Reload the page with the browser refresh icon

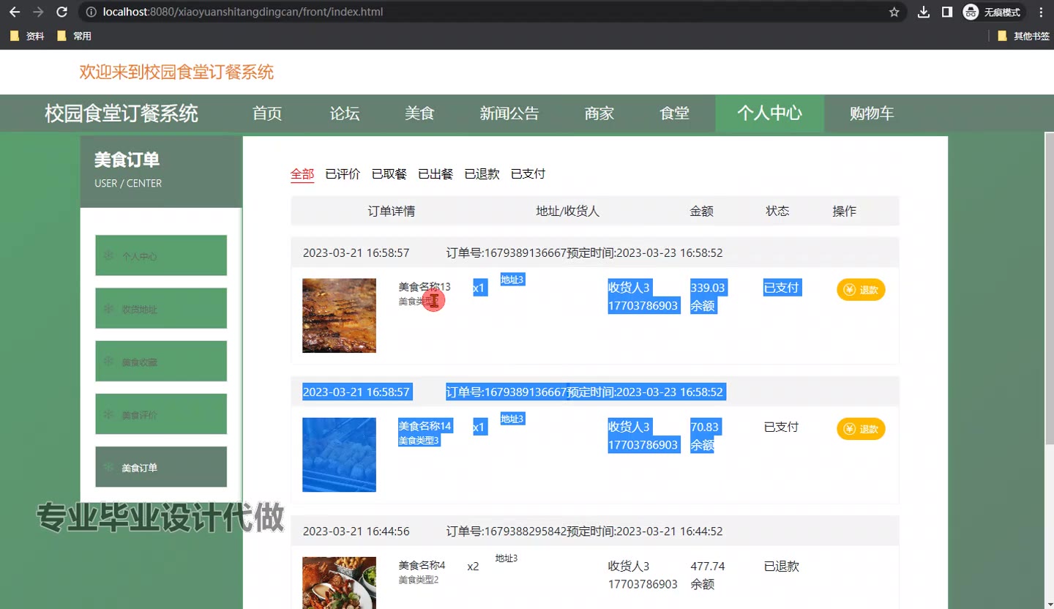click(62, 12)
